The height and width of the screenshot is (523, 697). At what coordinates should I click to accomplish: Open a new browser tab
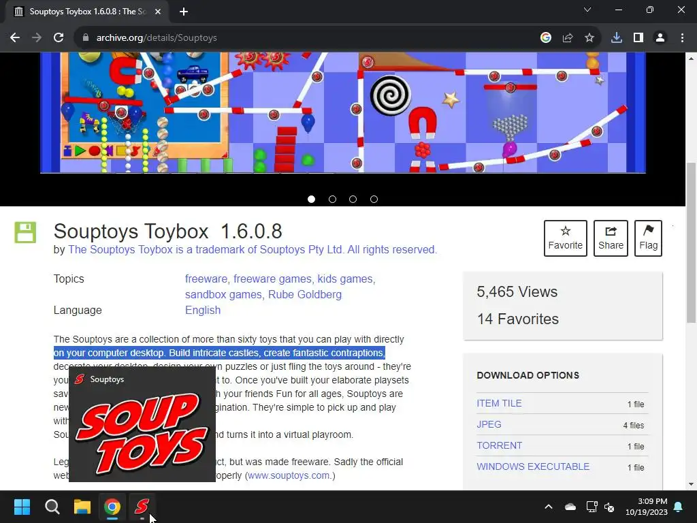[x=184, y=12]
